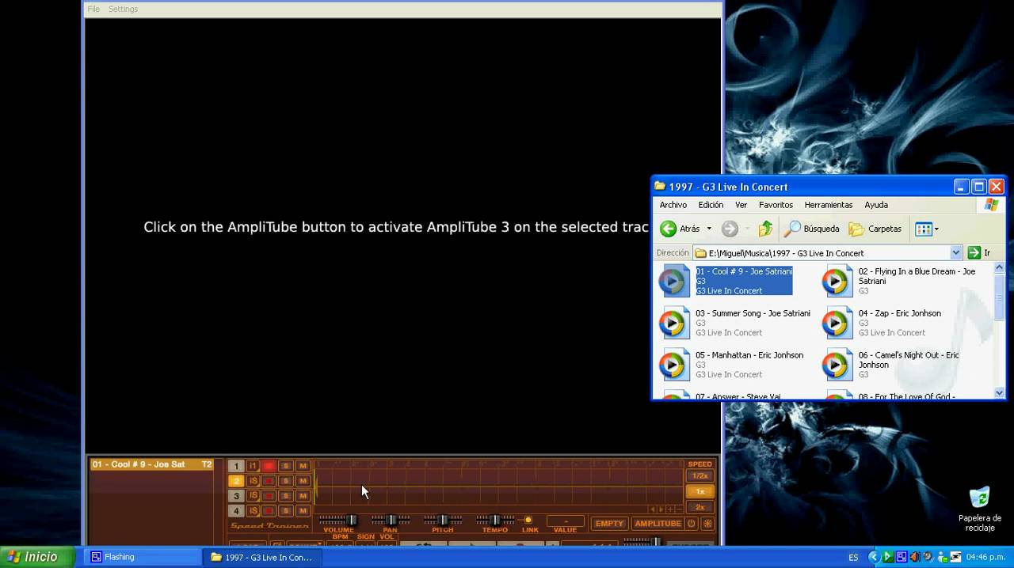
Task: Click the EMPTY track button
Action: 609,524
